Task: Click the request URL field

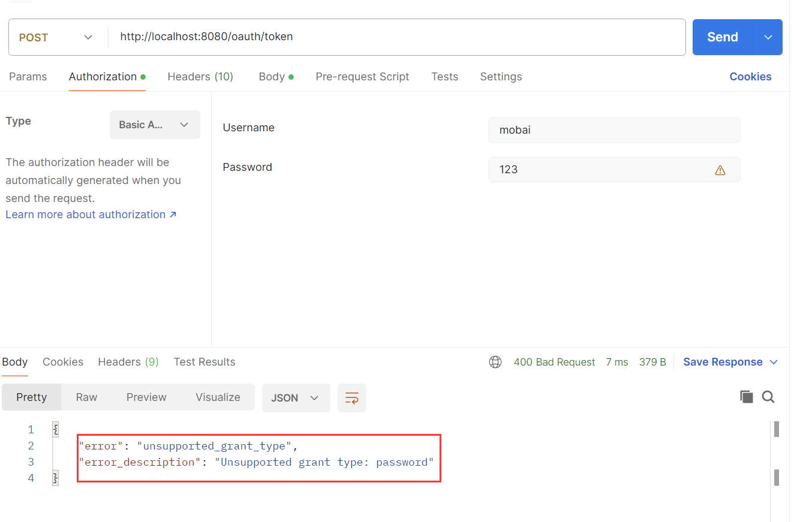Action: [x=396, y=37]
